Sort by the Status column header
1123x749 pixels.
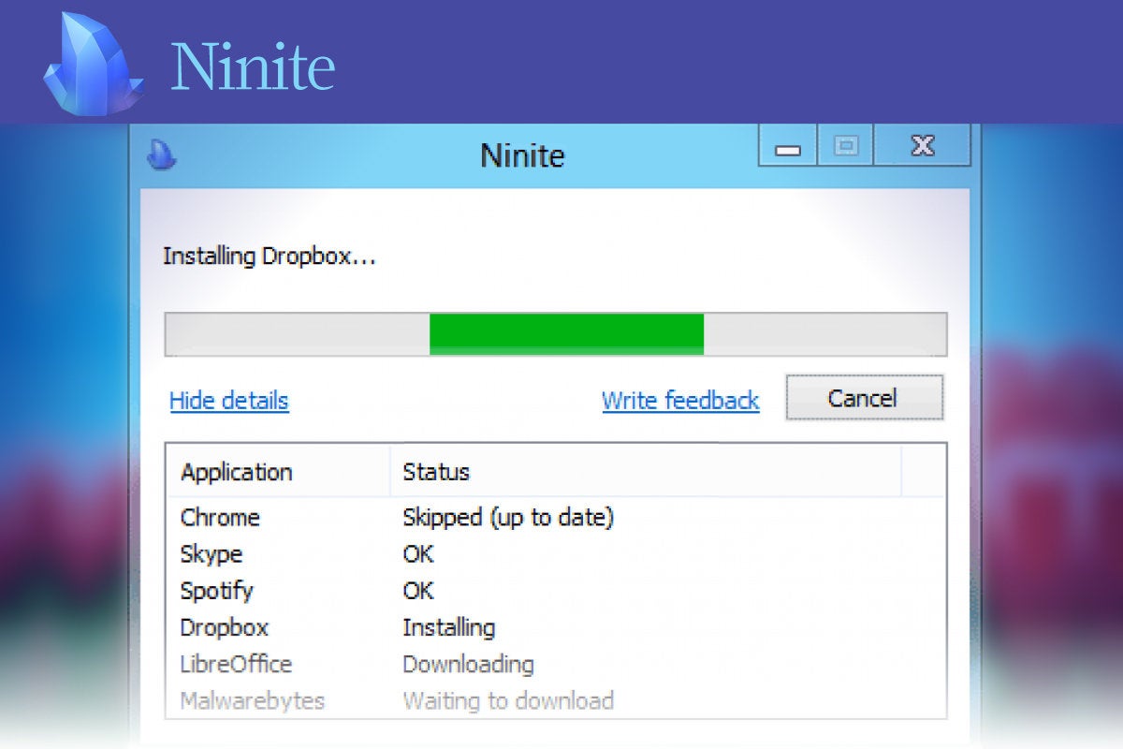click(646, 472)
